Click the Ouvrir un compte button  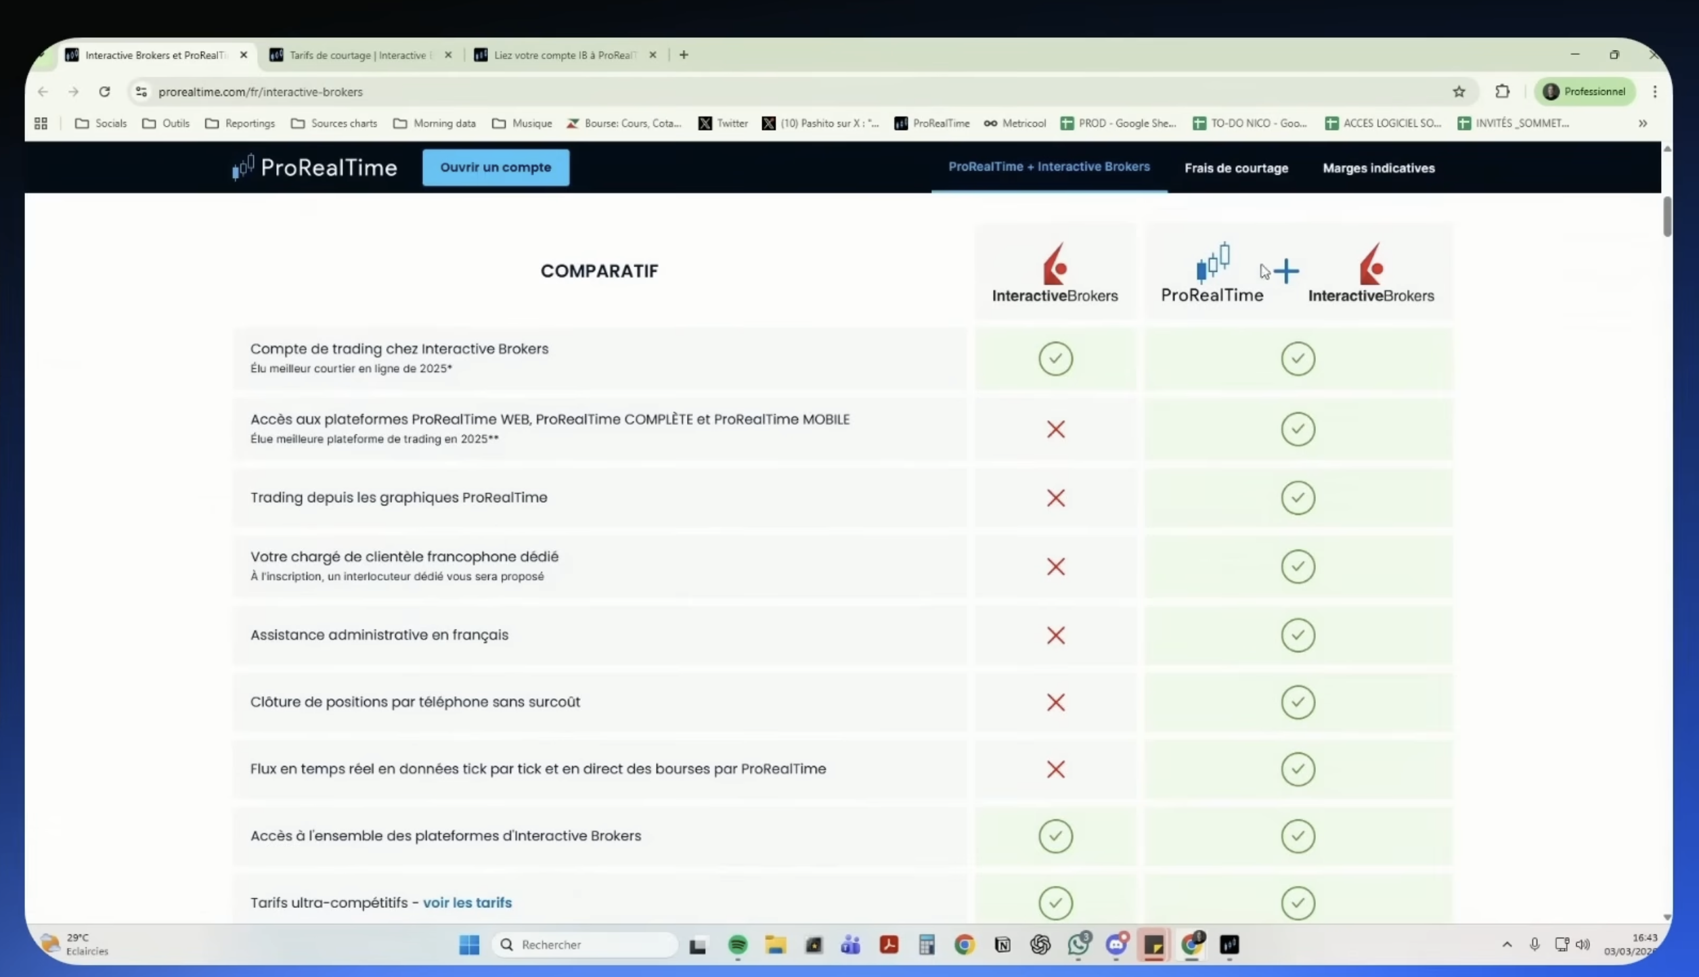pyautogui.click(x=495, y=167)
